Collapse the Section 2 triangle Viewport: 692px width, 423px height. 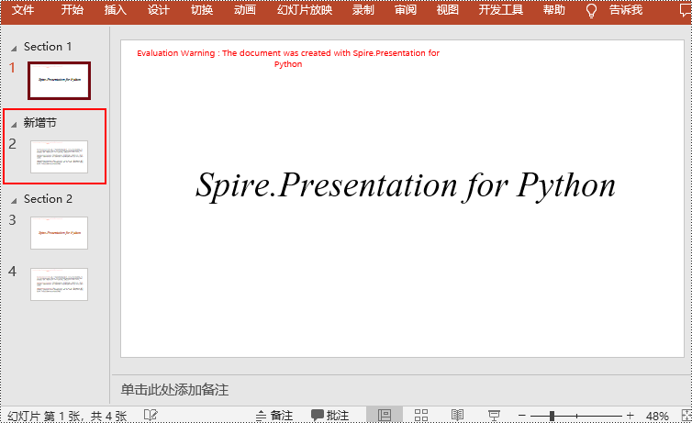pos(14,201)
